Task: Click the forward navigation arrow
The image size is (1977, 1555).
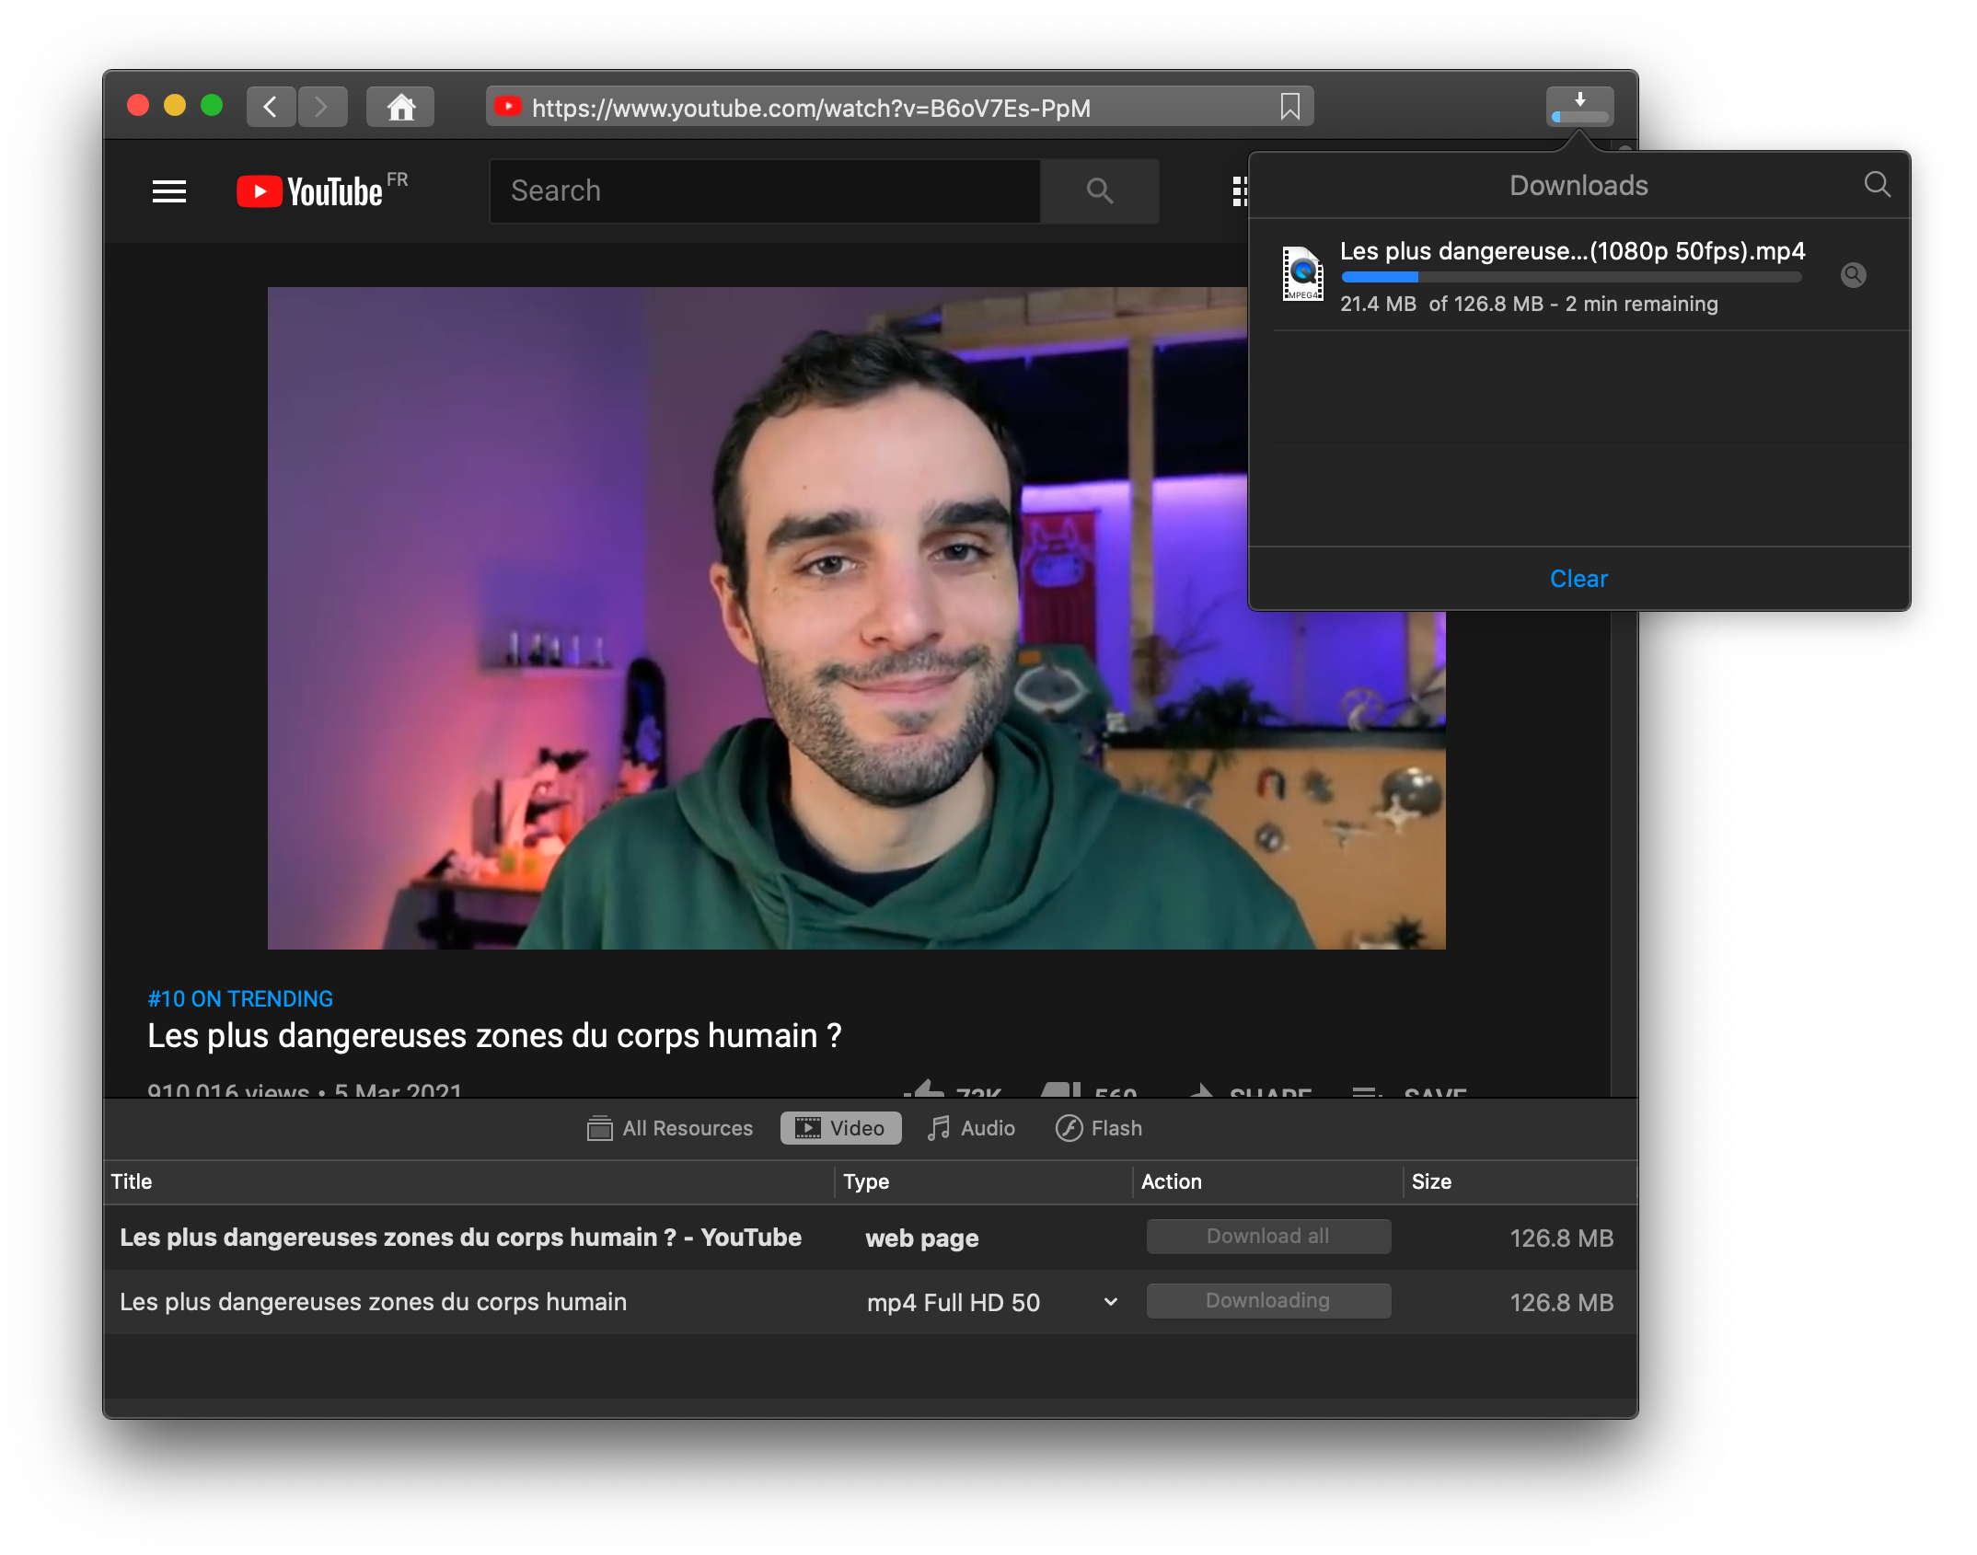Action: click(x=322, y=108)
